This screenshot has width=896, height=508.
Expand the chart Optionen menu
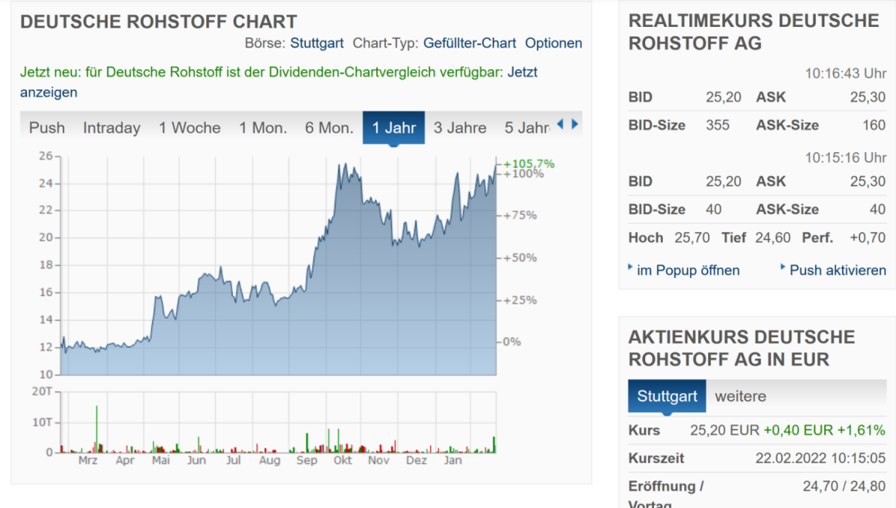click(553, 43)
